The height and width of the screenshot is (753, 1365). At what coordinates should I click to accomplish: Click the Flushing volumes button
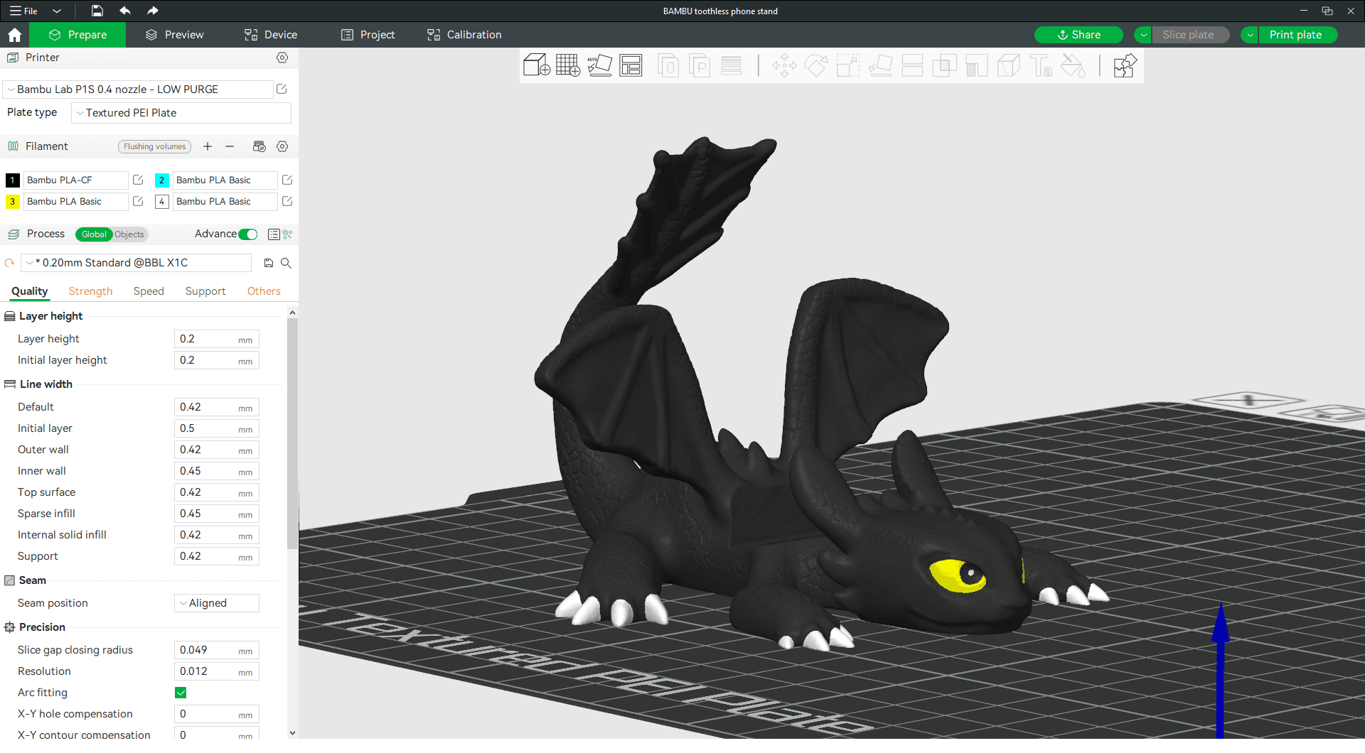[154, 147]
